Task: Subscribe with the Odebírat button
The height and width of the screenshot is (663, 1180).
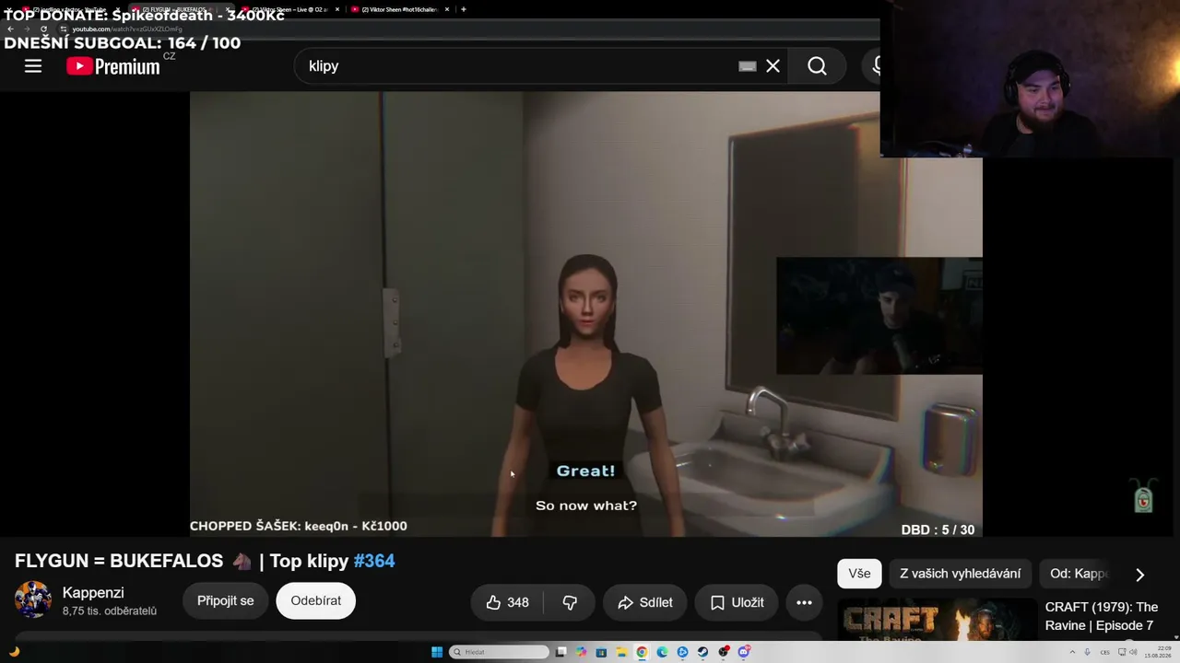Action: coord(315,600)
